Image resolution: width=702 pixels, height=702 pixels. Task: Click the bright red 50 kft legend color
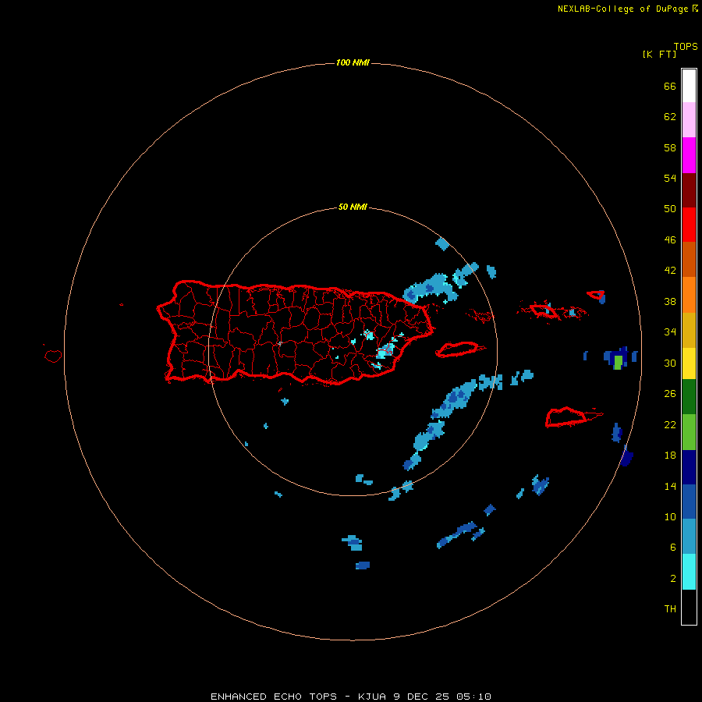pyautogui.click(x=689, y=225)
